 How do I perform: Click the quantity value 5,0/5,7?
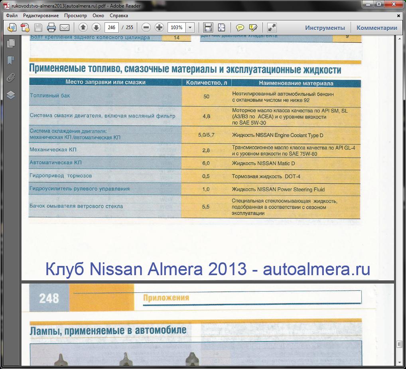tap(206, 135)
